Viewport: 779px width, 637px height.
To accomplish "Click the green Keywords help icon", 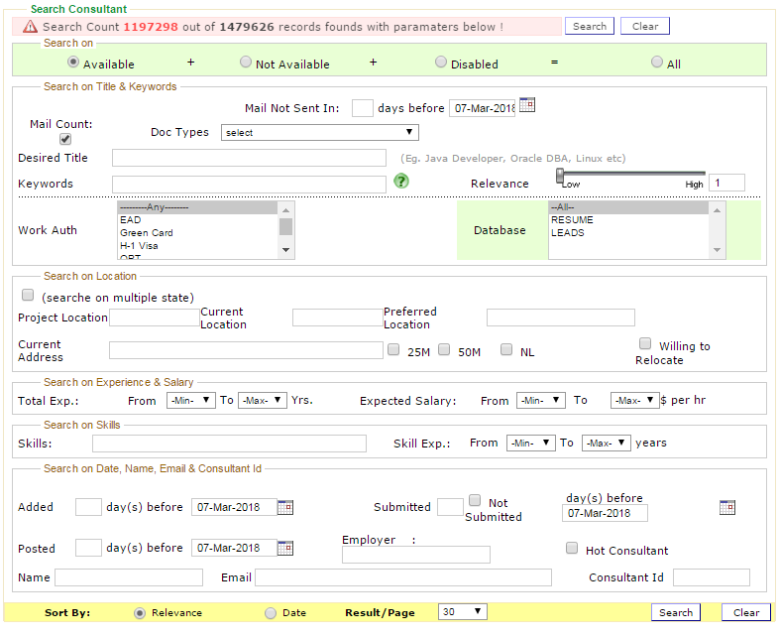I will pyautogui.click(x=401, y=181).
